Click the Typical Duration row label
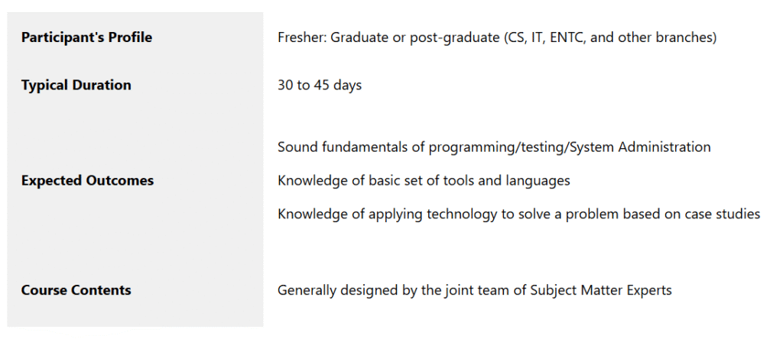Screen dimensions: 783x339 tap(76, 86)
